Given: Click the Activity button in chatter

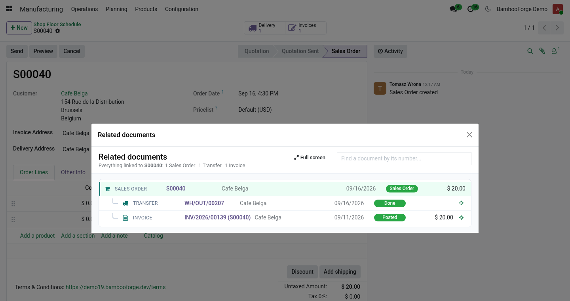Looking at the screenshot, I should point(390,51).
